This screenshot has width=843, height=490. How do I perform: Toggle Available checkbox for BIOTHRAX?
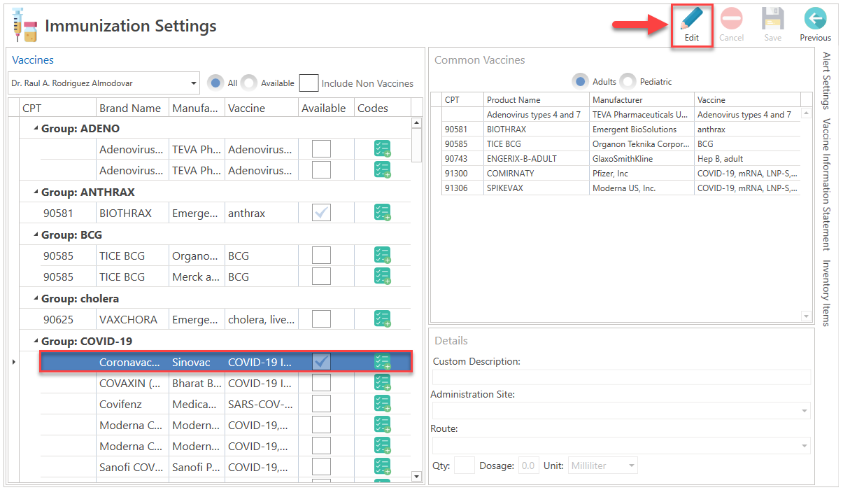coord(321,213)
